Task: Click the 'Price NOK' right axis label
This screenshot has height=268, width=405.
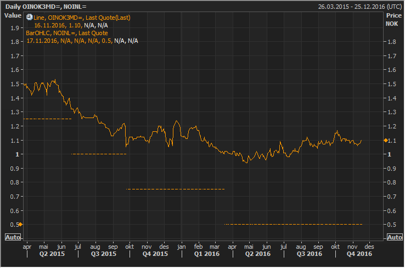Action: click(393, 20)
